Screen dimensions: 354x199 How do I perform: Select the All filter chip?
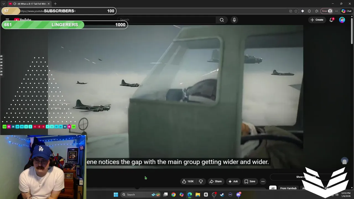273,188
